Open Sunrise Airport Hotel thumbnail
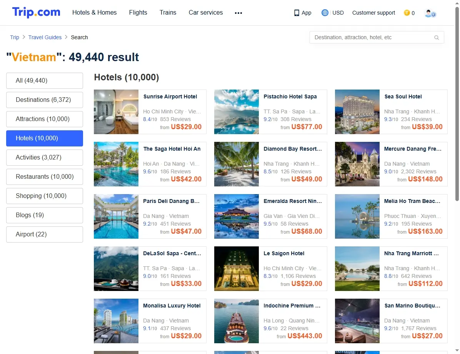The width and height of the screenshot is (460, 354). [116, 112]
